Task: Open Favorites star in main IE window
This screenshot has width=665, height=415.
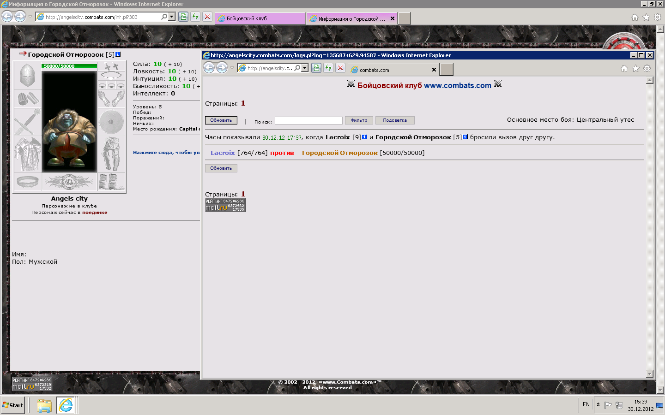Action: point(646,18)
